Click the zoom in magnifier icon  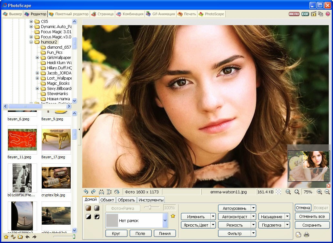tap(319, 192)
